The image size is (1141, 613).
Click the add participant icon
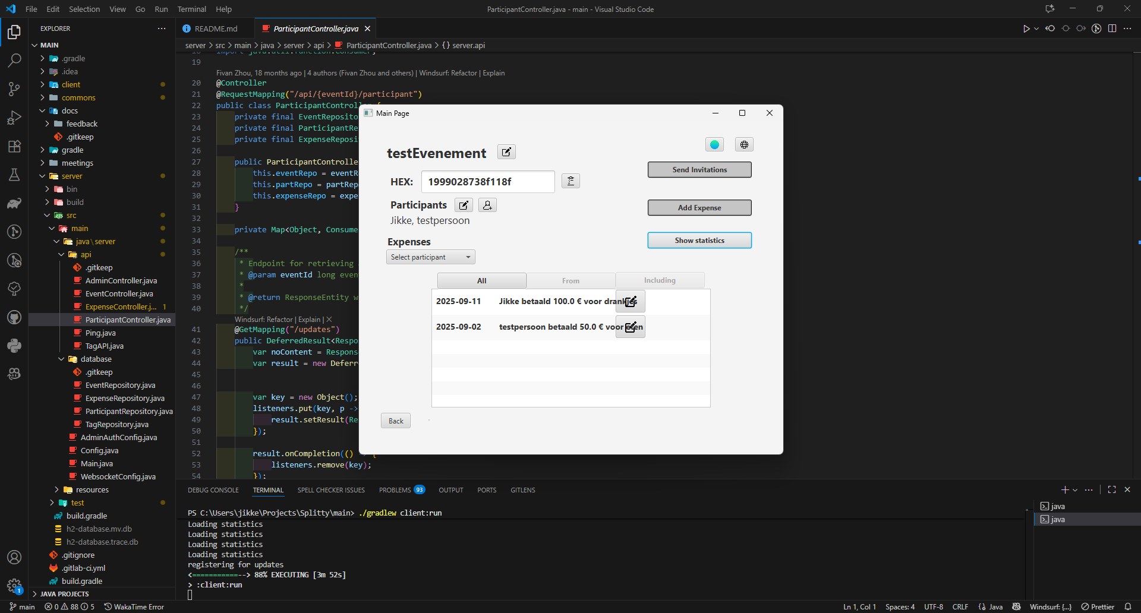click(x=487, y=205)
